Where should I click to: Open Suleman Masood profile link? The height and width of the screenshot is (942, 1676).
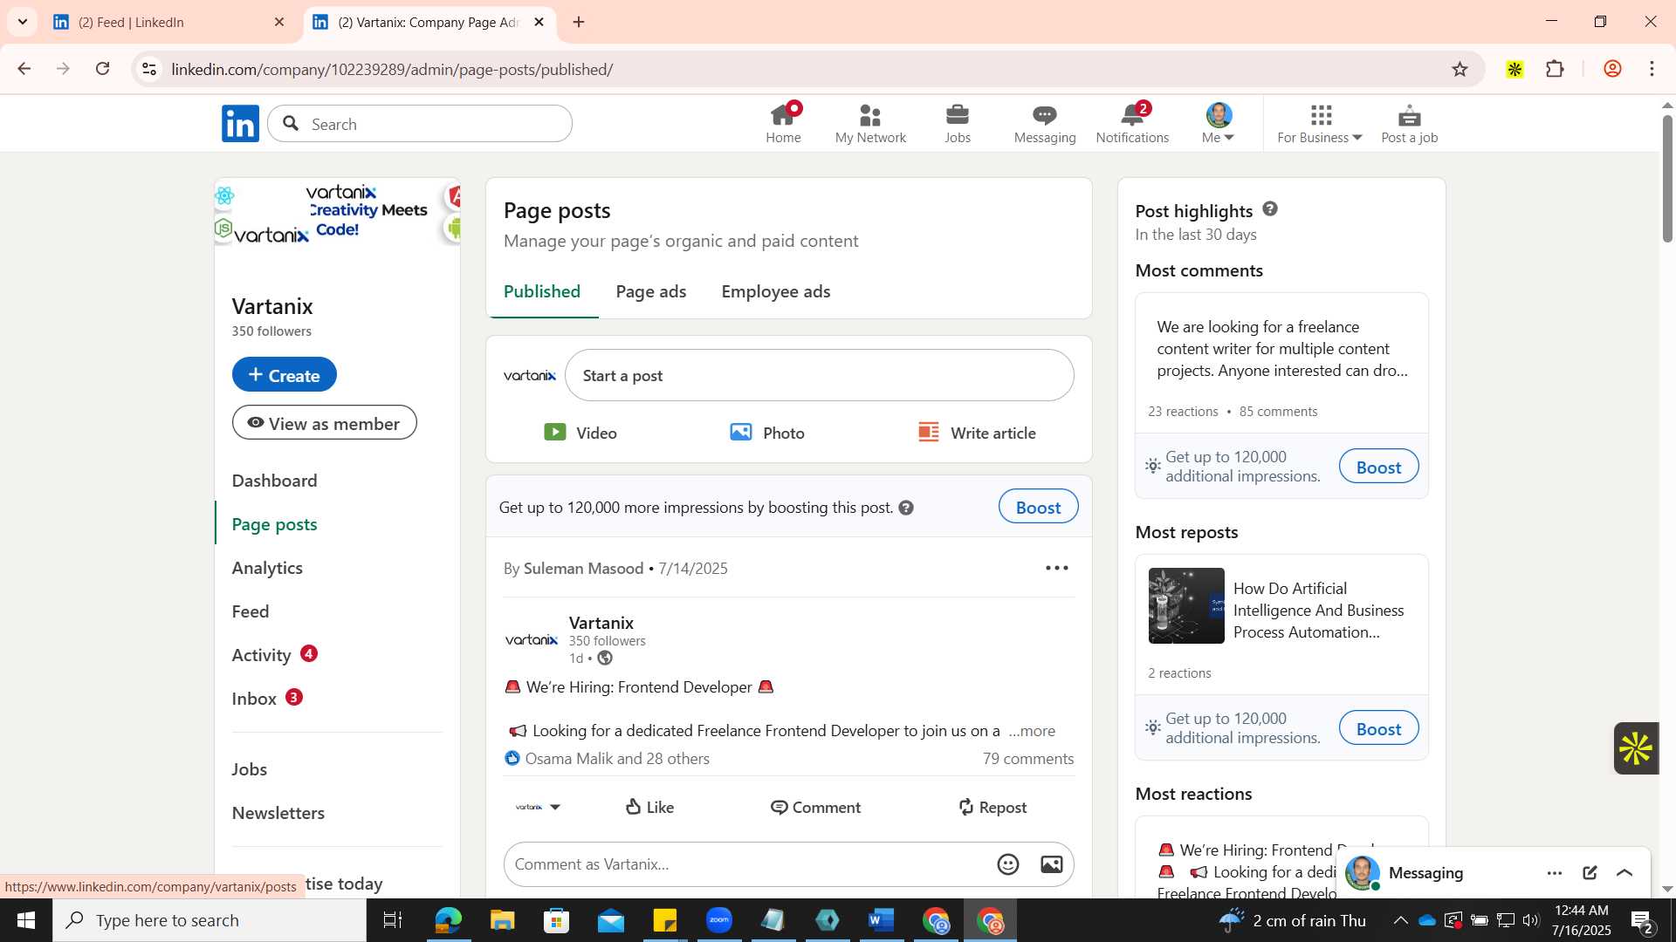583,569
